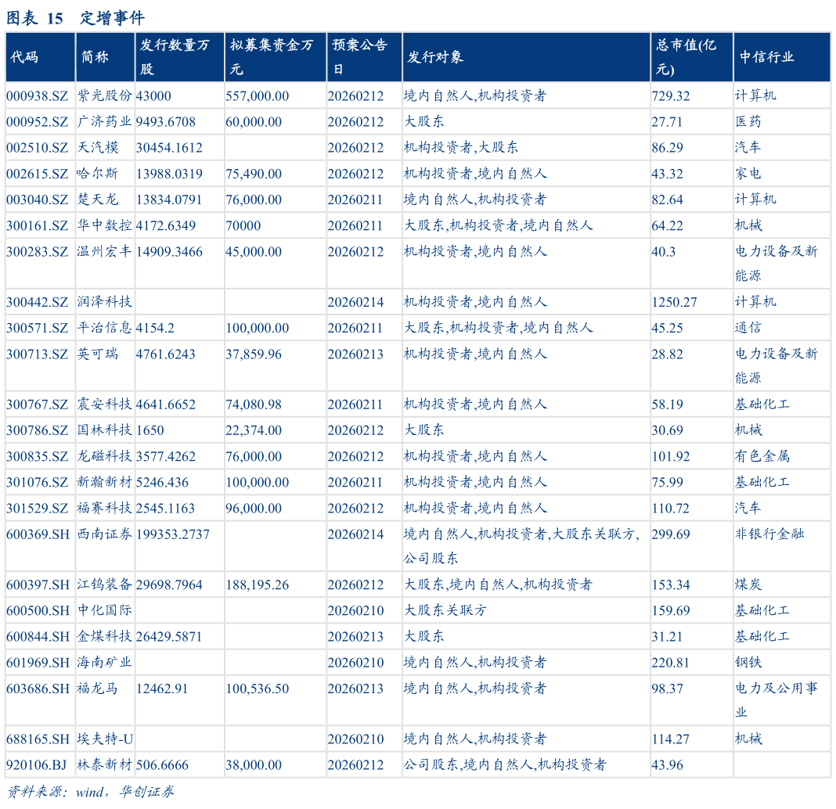
Task: Click stock code 920106.BJ
Action: [37, 765]
